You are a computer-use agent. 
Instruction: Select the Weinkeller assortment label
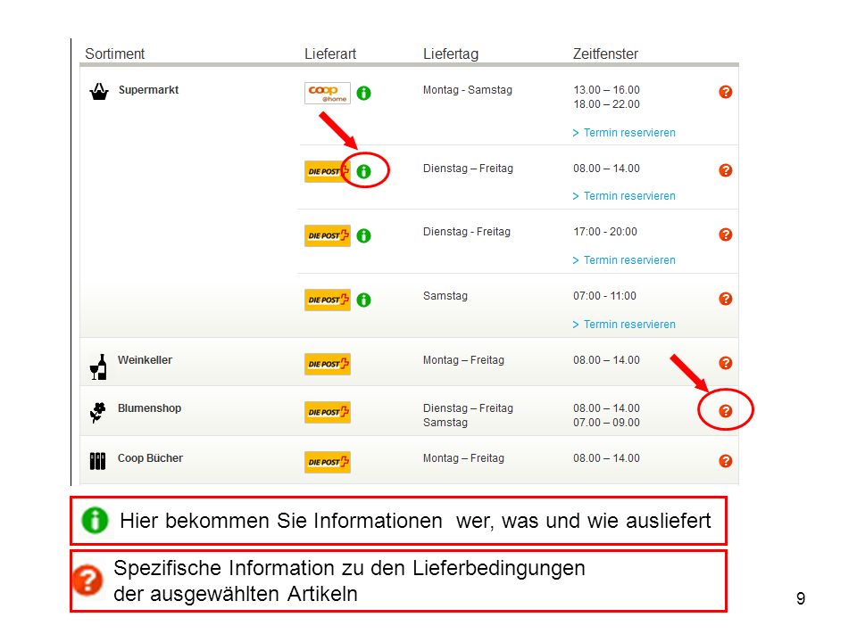point(145,359)
